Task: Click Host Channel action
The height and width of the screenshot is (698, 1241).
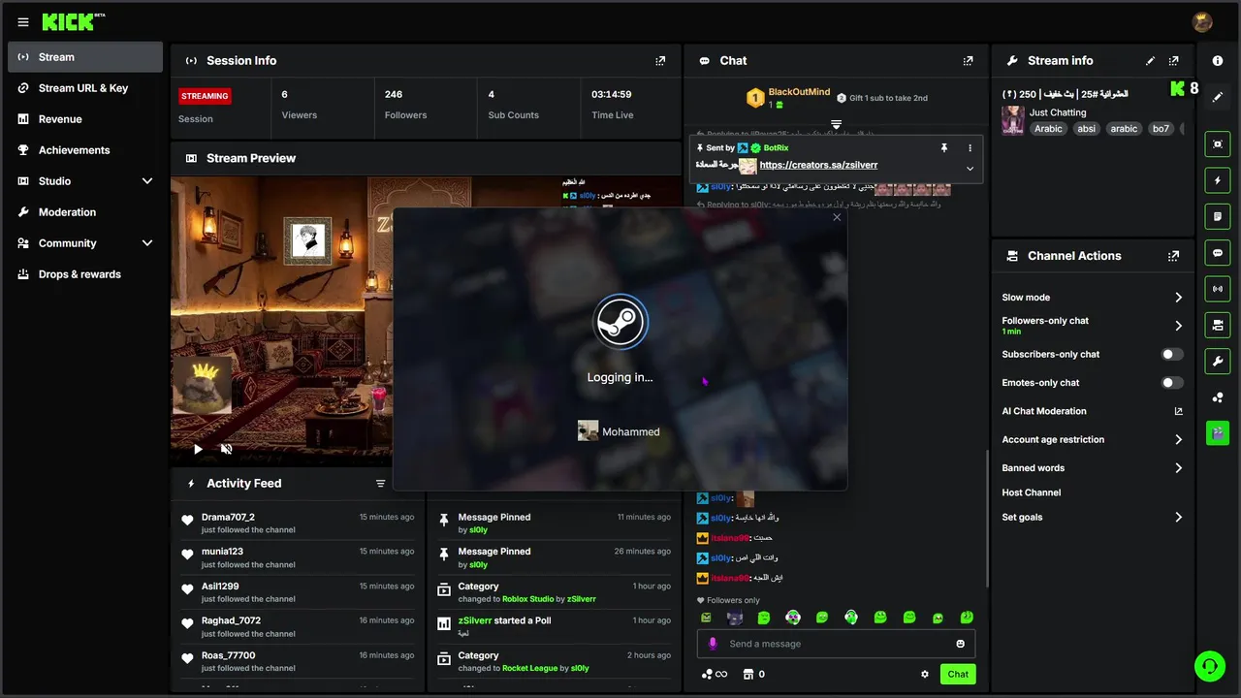Action: point(1032,492)
